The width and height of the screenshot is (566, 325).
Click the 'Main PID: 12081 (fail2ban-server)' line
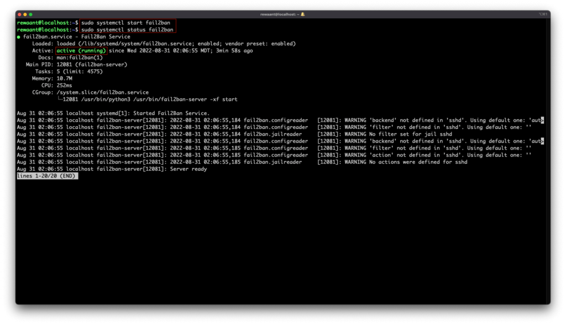[x=76, y=65]
